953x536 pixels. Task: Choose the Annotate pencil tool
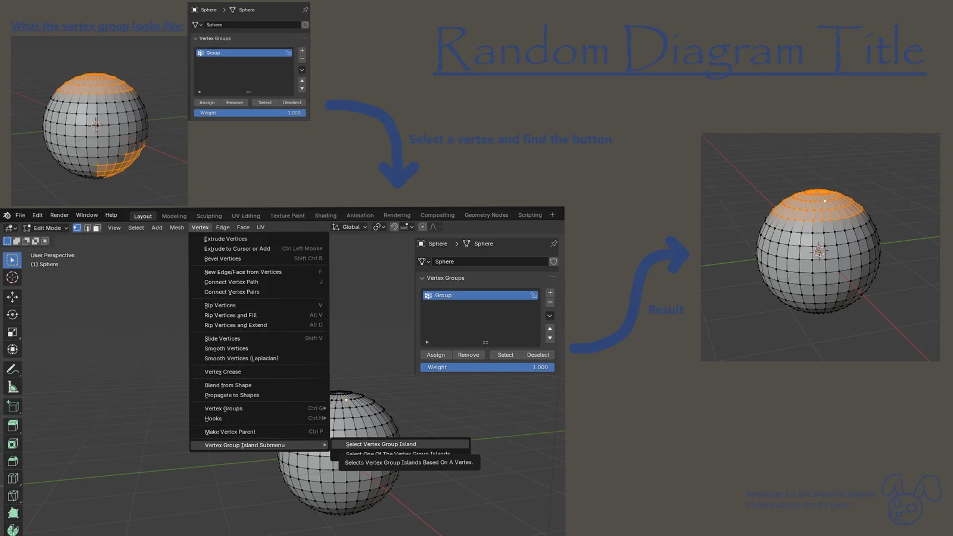[12, 369]
